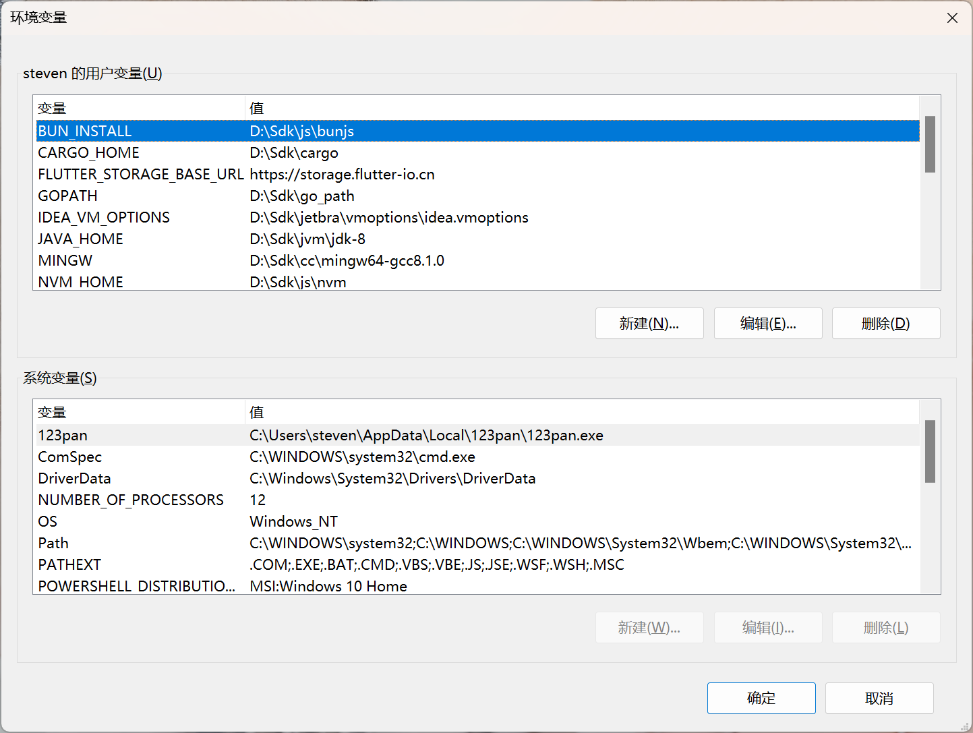Select the JAVA_HOME user variable
Screen dimensions: 973x733
[x=80, y=239]
